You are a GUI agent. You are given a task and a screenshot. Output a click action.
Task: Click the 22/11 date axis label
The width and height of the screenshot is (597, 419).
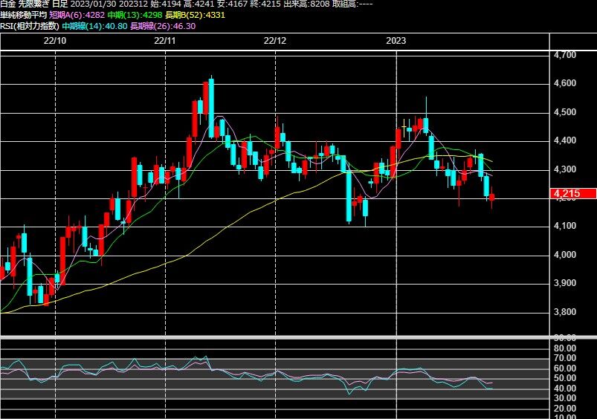coord(165,41)
